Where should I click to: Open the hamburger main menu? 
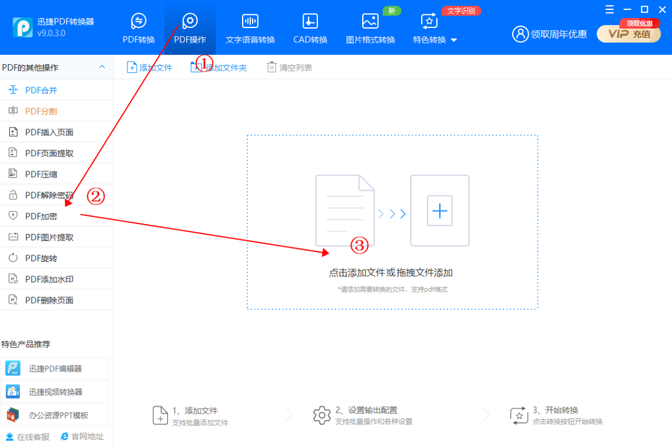tap(609, 9)
